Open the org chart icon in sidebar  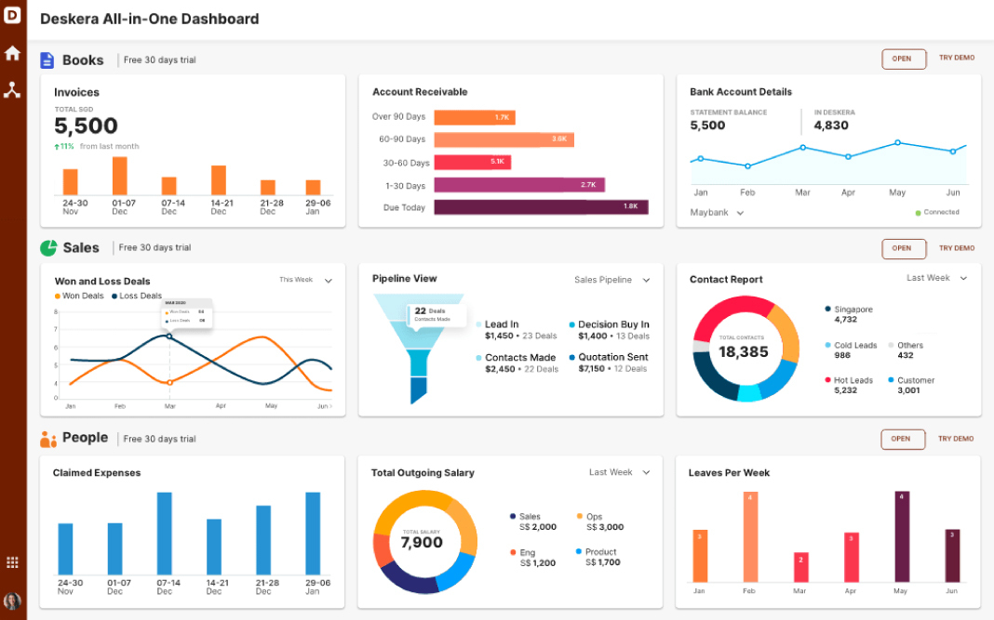[x=13, y=91]
